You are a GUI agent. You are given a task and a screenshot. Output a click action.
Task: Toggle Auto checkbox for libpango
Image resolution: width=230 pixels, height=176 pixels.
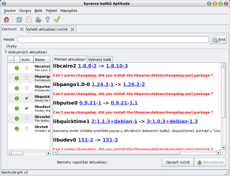(27, 78)
